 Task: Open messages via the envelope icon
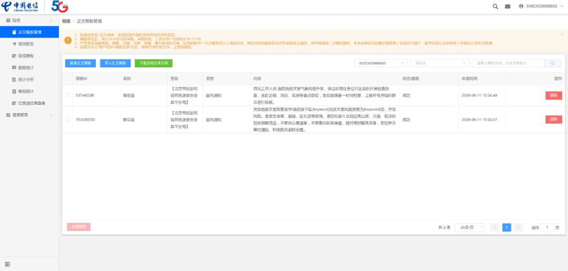(x=508, y=6)
